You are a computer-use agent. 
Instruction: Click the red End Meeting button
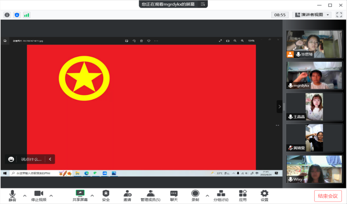pyautogui.click(x=328, y=196)
